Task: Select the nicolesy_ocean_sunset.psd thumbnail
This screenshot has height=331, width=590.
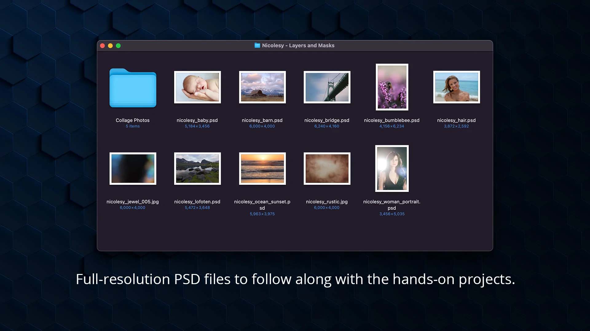Action: click(x=262, y=169)
